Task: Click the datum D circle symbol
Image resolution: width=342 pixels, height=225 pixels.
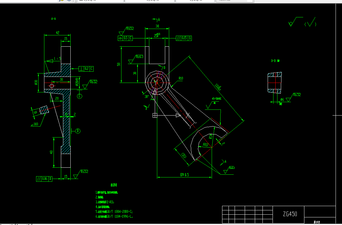Action: [x=78, y=131]
